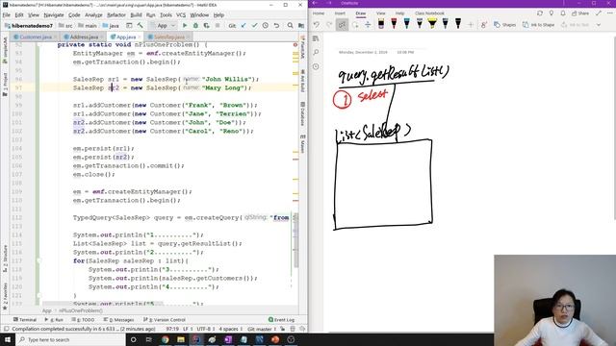616x346 pixels.
Task: Revert changes using Git rollback arrow
Action: pyautogui.click(x=276, y=26)
